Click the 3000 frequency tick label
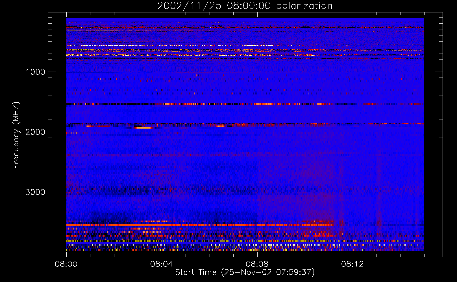 (35, 192)
